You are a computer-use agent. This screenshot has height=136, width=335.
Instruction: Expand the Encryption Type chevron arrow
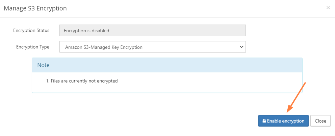(241, 47)
